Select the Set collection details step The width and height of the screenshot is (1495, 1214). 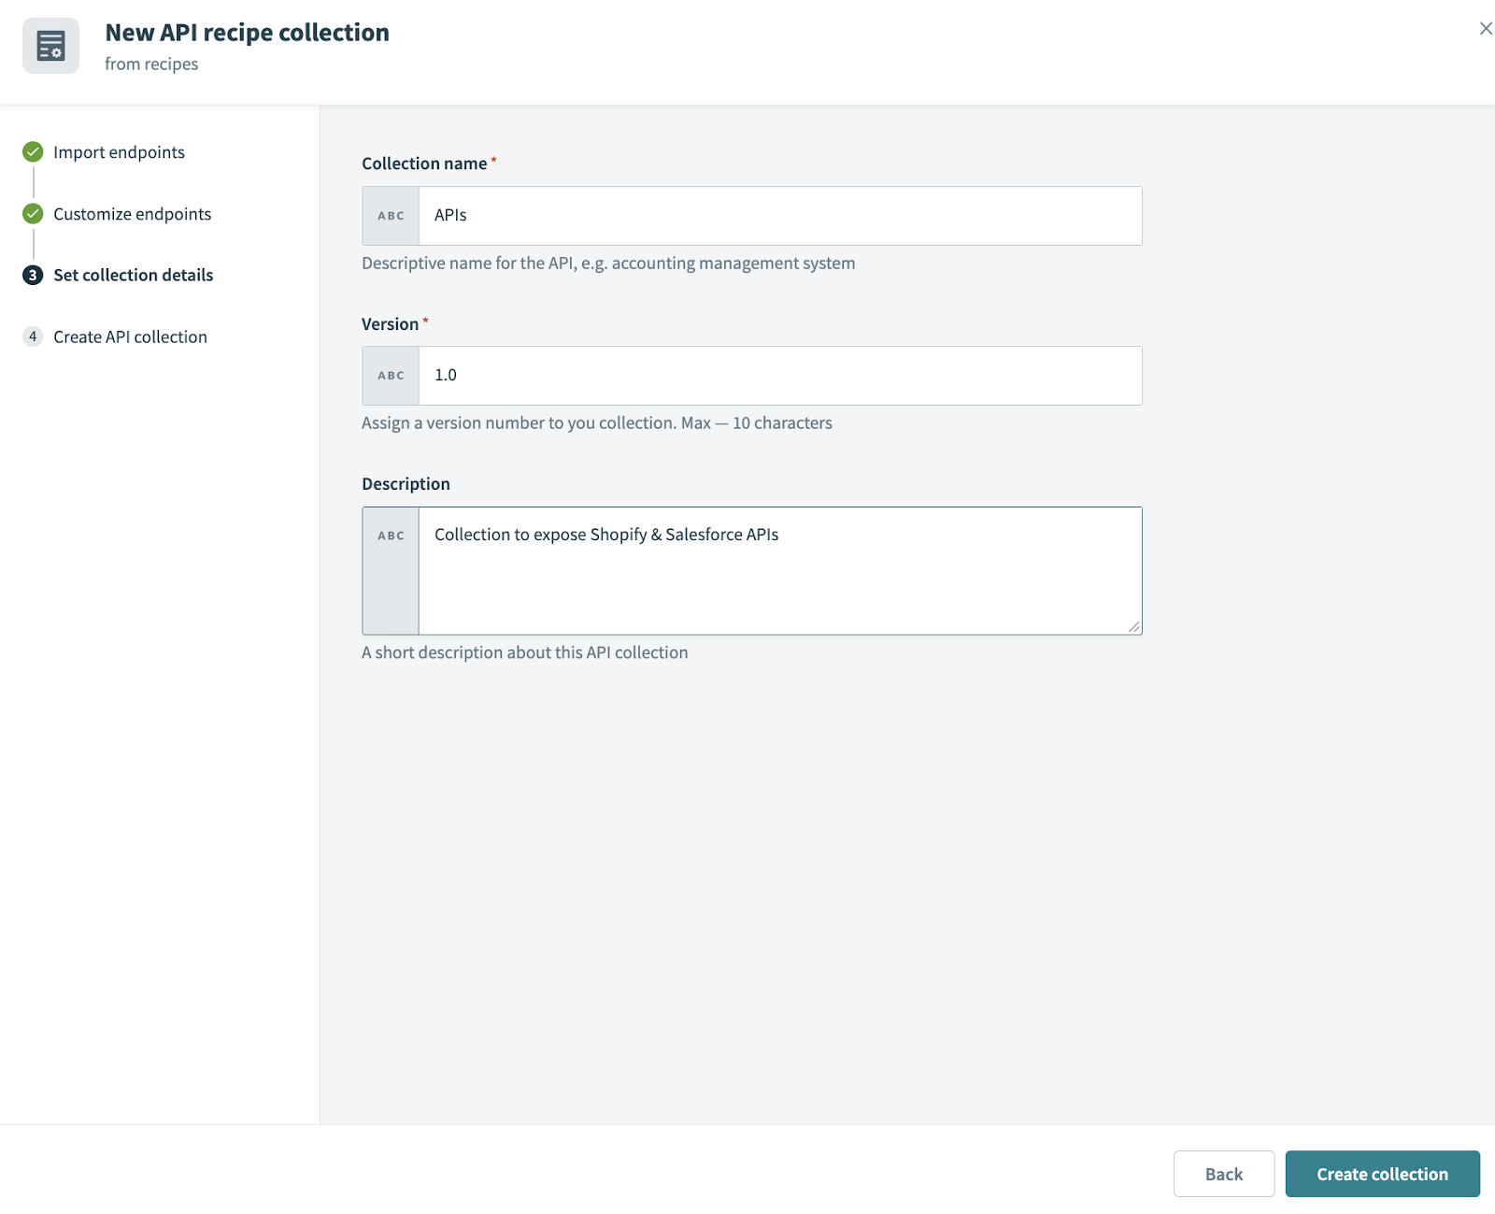tap(133, 275)
